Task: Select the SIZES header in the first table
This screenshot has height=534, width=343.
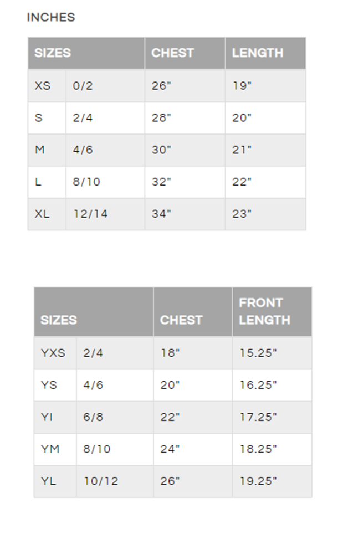Action: click(53, 53)
